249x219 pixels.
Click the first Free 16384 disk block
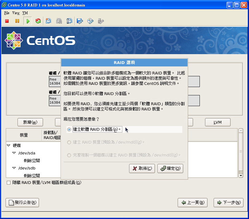(x=55, y=82)
